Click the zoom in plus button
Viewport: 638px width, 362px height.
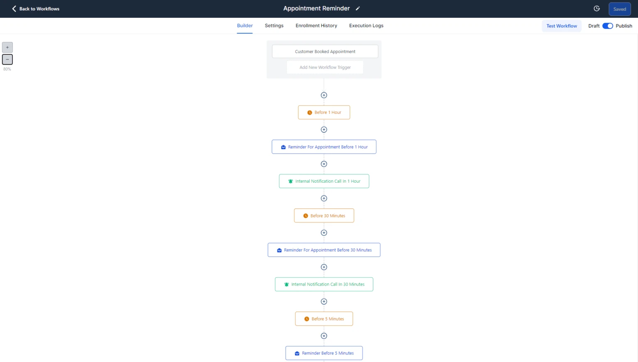pos(7,47)
